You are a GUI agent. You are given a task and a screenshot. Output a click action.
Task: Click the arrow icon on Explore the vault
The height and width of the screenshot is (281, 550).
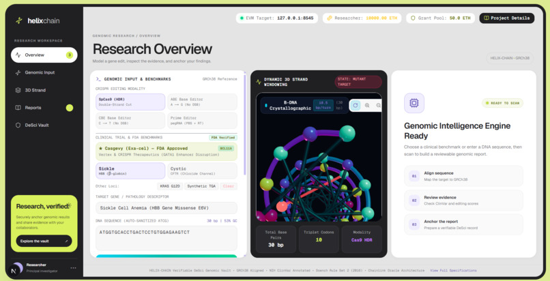tap(66, 241)
